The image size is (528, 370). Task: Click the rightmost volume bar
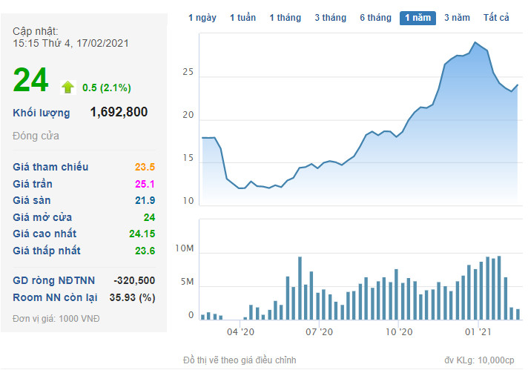[x=518, y=314]
